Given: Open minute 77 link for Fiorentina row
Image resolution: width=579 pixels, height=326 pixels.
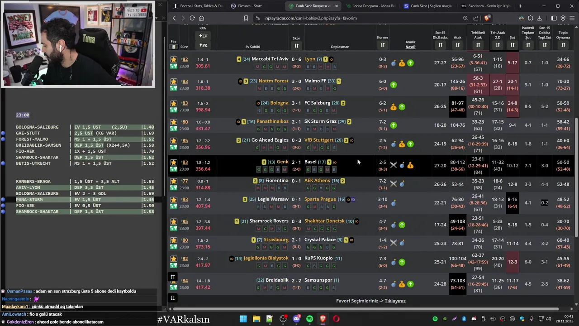Looking at the screenshot, I should pos(185,181).
